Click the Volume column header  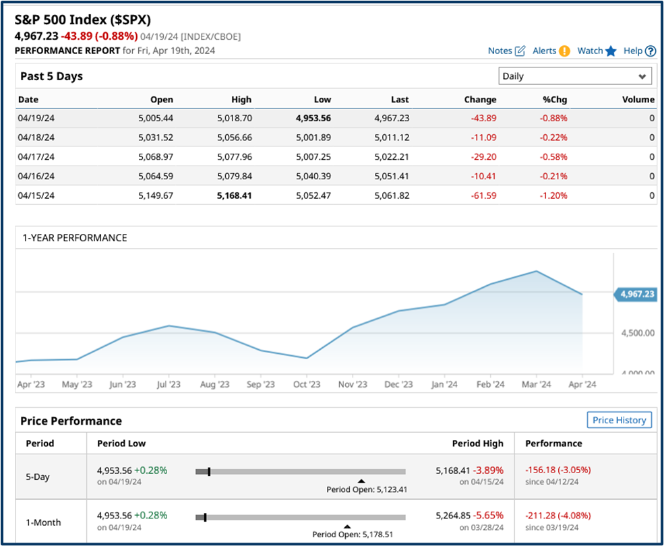(638, 99)
